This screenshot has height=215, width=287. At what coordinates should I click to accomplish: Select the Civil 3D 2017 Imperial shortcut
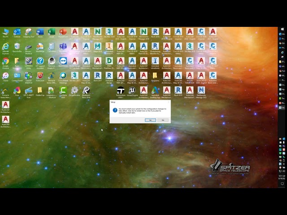tap(86, 34)
